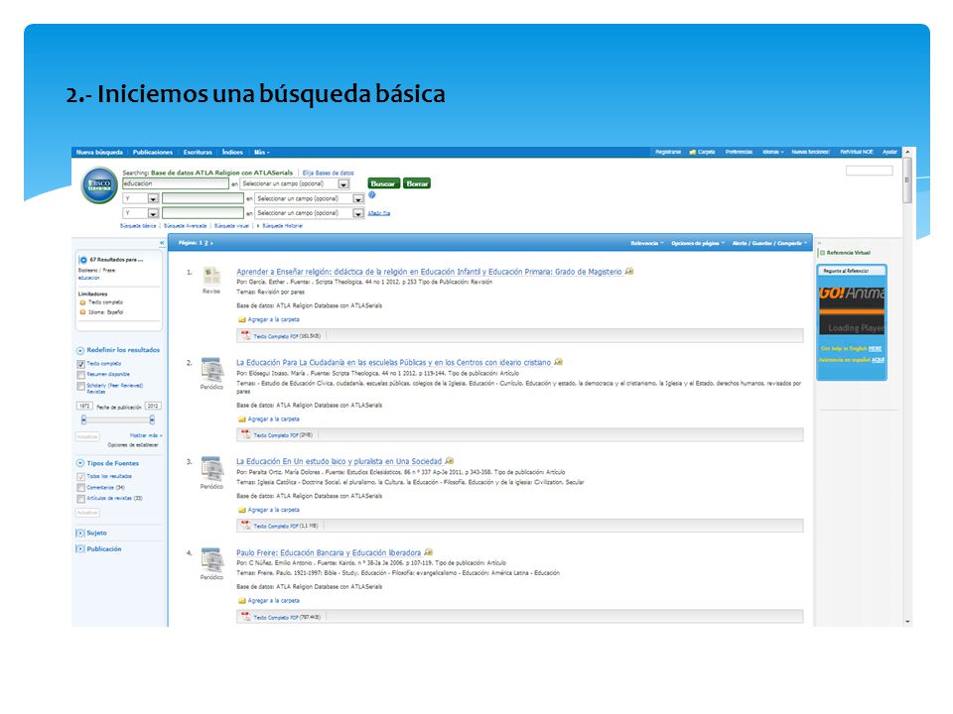Open the Más menu
The height and width of the screenshot is (714, 953).
pos(261,153)
